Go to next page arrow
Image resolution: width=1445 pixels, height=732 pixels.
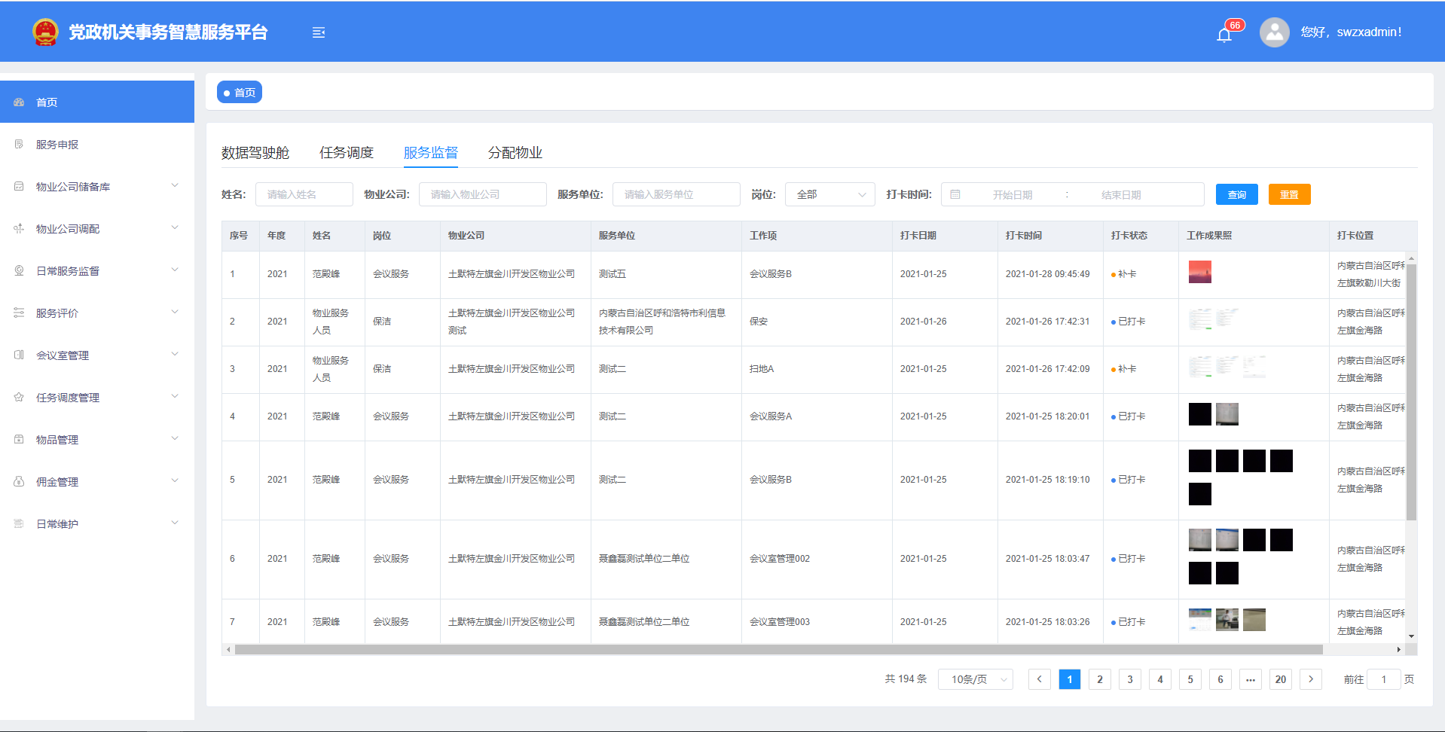pyautogui.click(x=1311, y=679)
